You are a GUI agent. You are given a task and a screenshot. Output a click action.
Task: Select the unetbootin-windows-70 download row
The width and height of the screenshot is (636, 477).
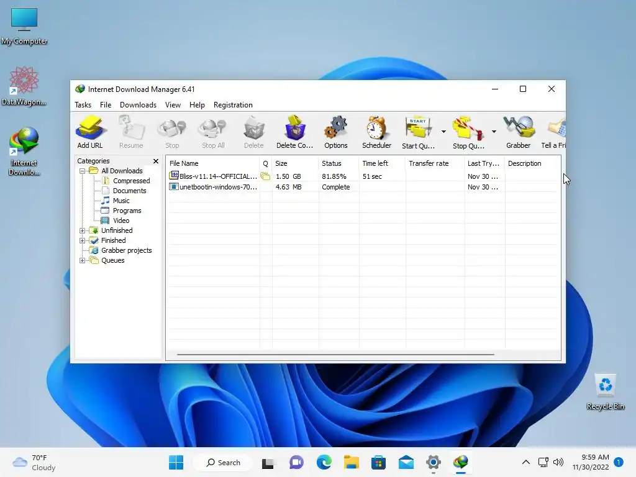pos(363,187)
